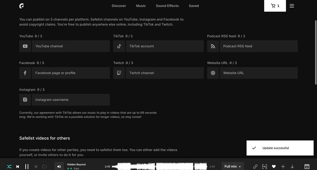Focus the Instagram username input field
This screenshot has width=317, height=170.
[x=71, y=100]
